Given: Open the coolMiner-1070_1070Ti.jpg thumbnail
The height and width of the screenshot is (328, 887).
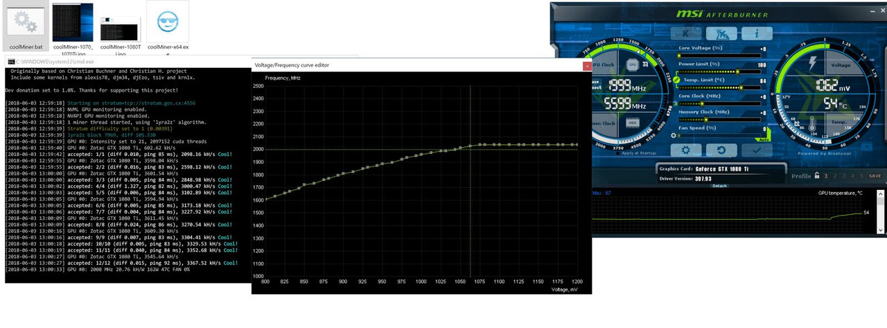Looking at the screenshot, I should pos(72,23).
